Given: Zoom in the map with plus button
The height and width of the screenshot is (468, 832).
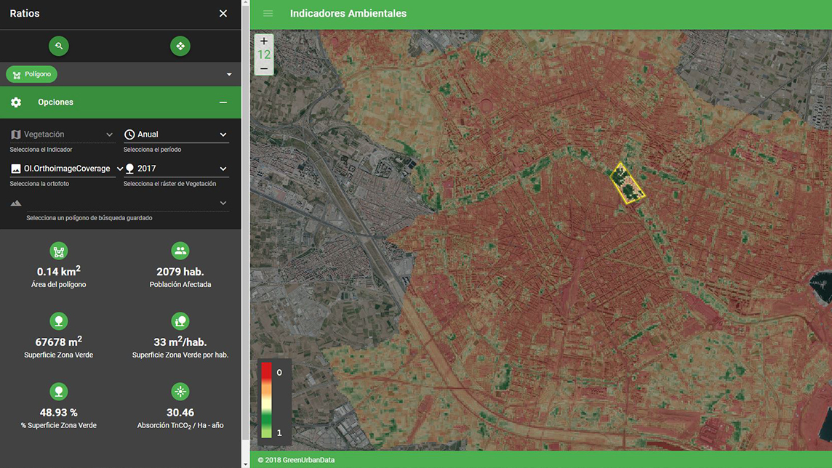Looking at the screenshot, I should (264, 41).
